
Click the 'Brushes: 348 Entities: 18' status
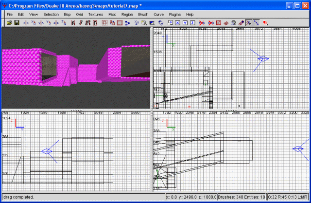click(x=242, y=197)
